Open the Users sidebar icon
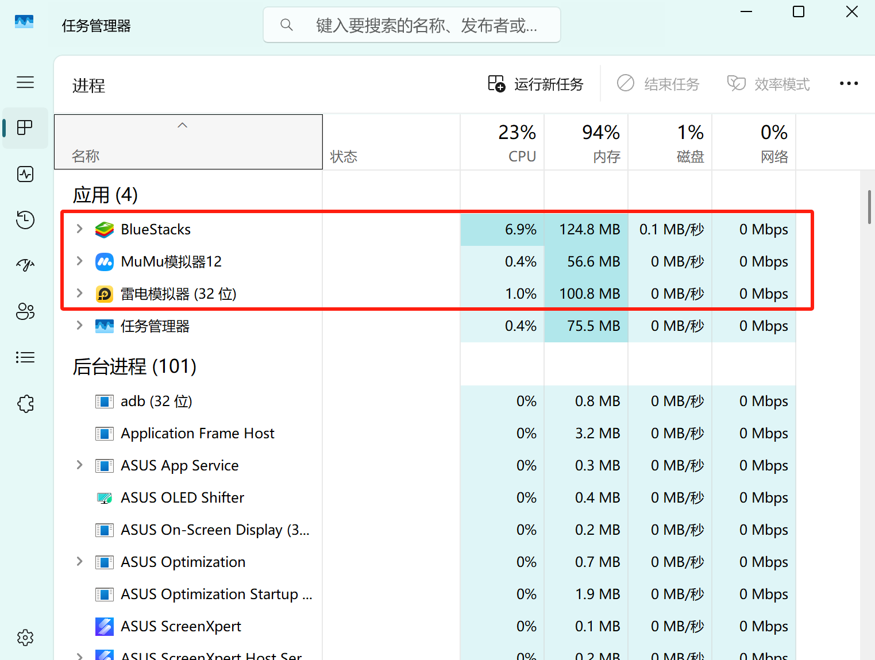 click(x=25, y=311)
